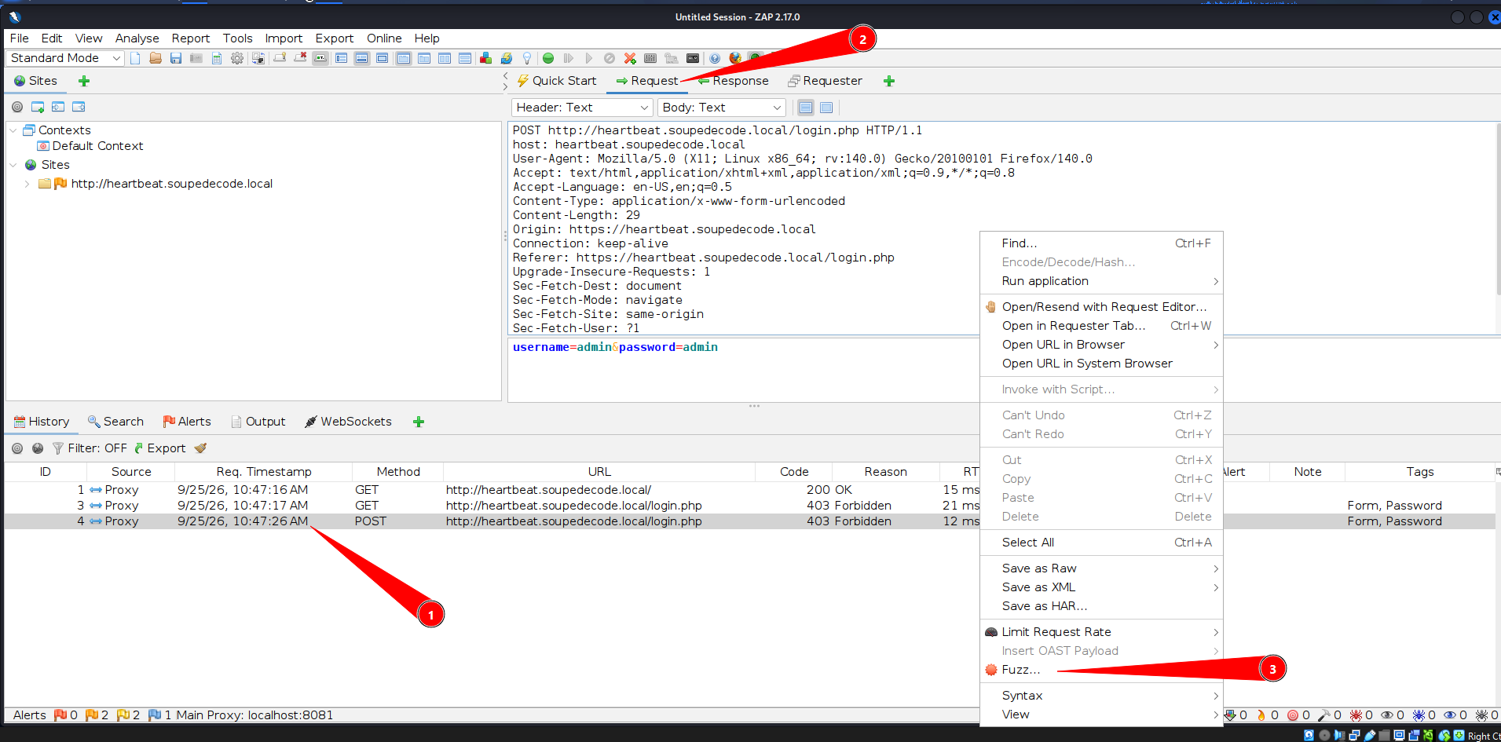Click the green Set Break on All Requests icon
This screenshot has width=1501, height=742.
point(548,58)
